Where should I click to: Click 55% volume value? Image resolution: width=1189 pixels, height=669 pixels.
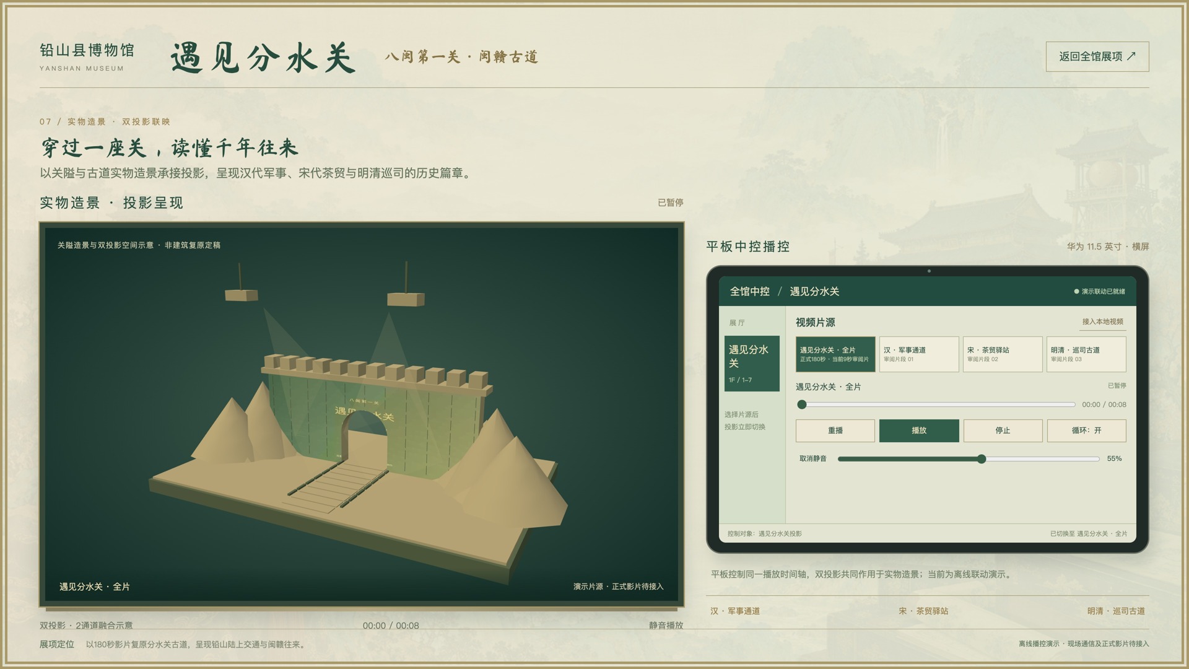[x=1114, y=459]
